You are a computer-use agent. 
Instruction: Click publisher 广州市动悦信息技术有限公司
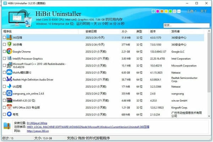click(186, 114)
